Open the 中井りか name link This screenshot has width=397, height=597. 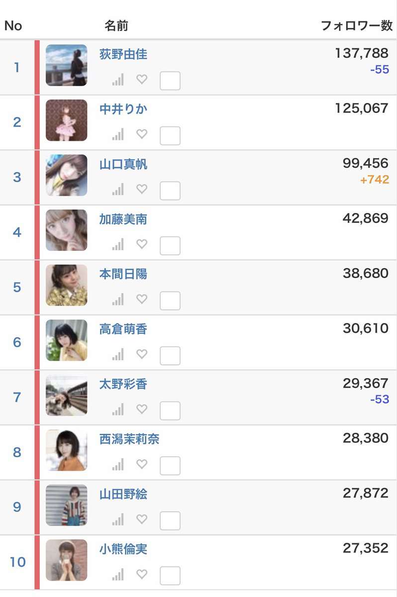pos(123,109)
